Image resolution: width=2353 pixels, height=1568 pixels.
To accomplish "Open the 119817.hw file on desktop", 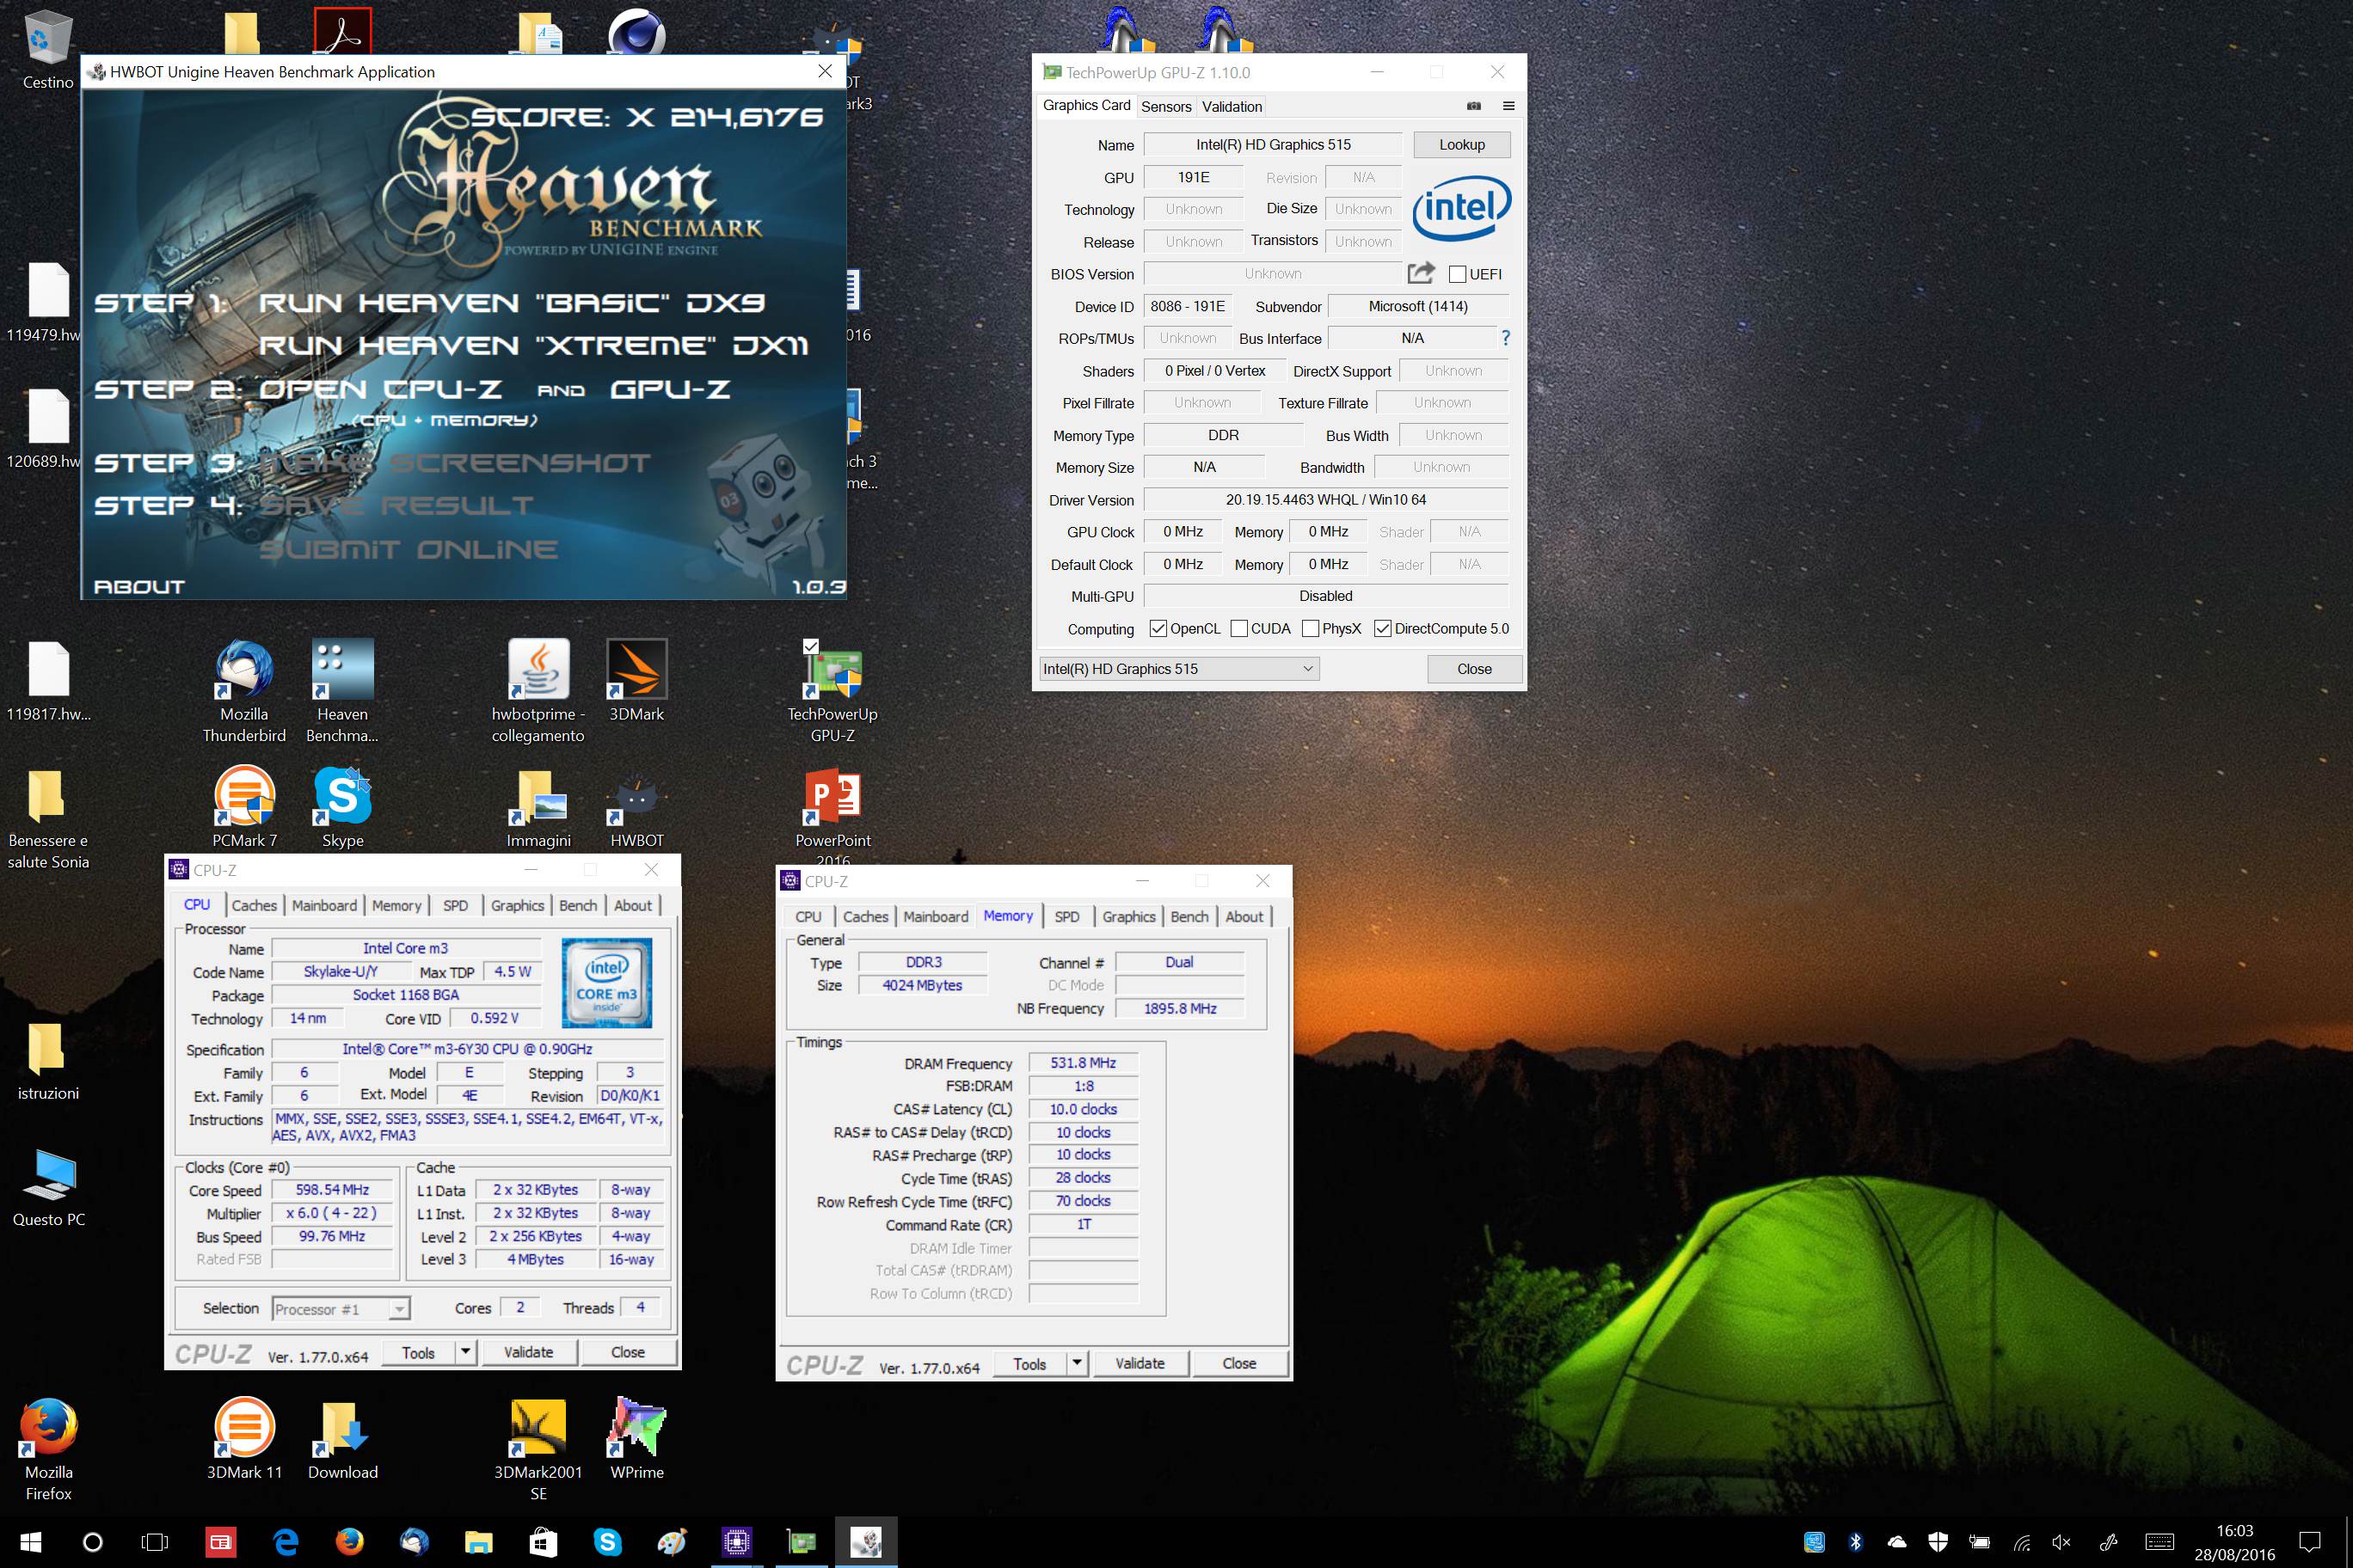I will click(x=48, y=680).
